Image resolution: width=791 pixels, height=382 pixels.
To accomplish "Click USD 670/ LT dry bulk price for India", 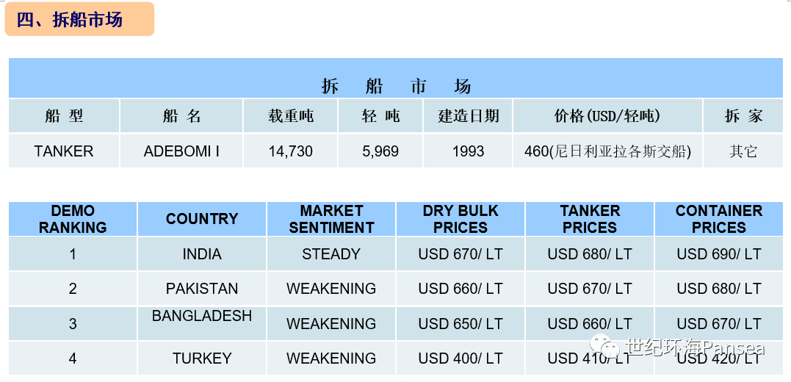I will coord(460,254).
